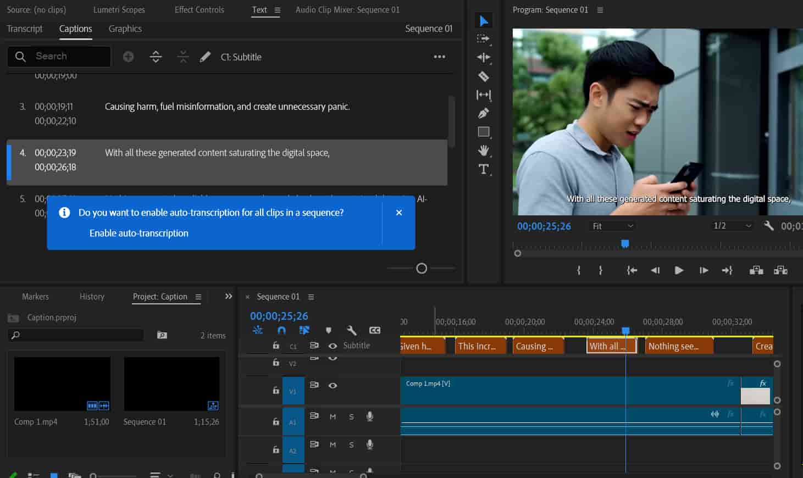Expand hidden panel tabs chevron
This screenshot has height=478, width=803.
point(229,296)
